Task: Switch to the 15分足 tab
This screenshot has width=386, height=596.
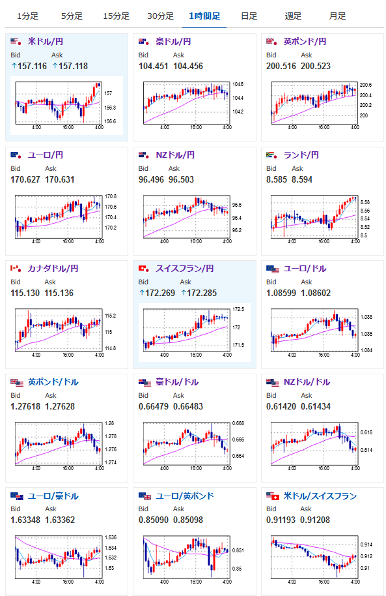Action: (116, 16)
